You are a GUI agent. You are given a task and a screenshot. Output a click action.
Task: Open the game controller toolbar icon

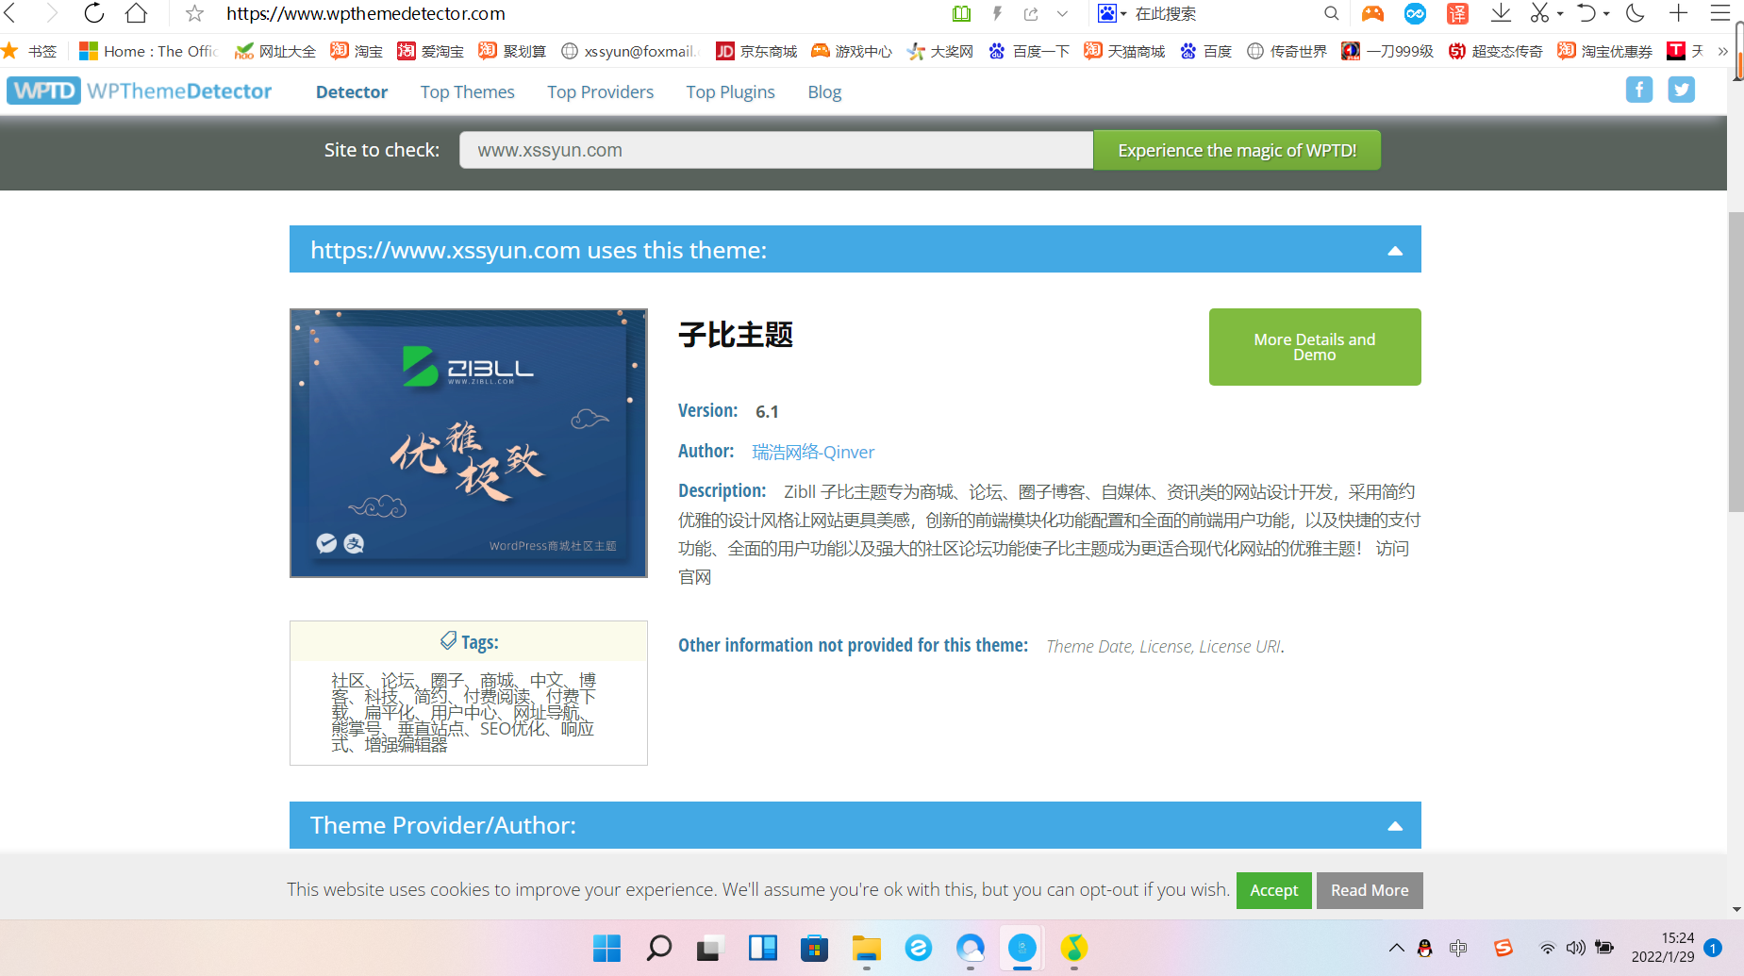1372,13
